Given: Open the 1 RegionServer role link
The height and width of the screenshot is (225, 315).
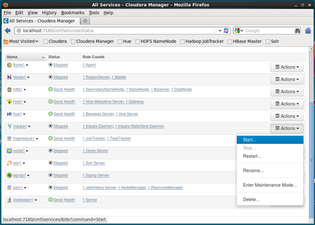Looking at the screenshot, I should point(96,77).
